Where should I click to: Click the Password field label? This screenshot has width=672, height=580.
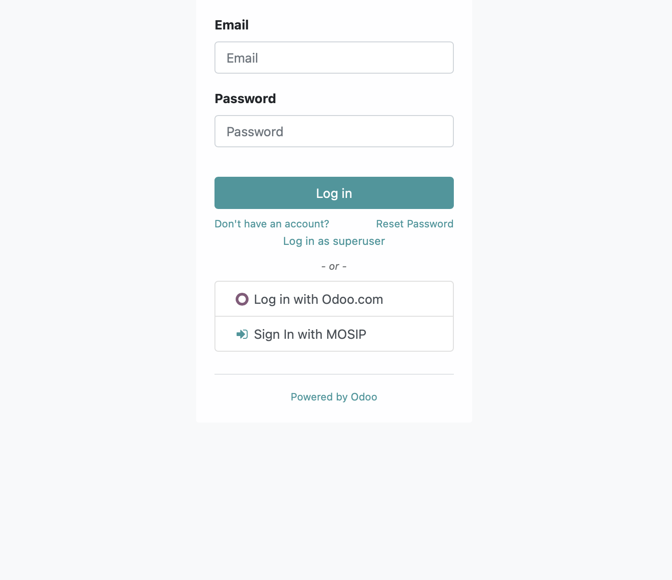(x=245, y=99)
